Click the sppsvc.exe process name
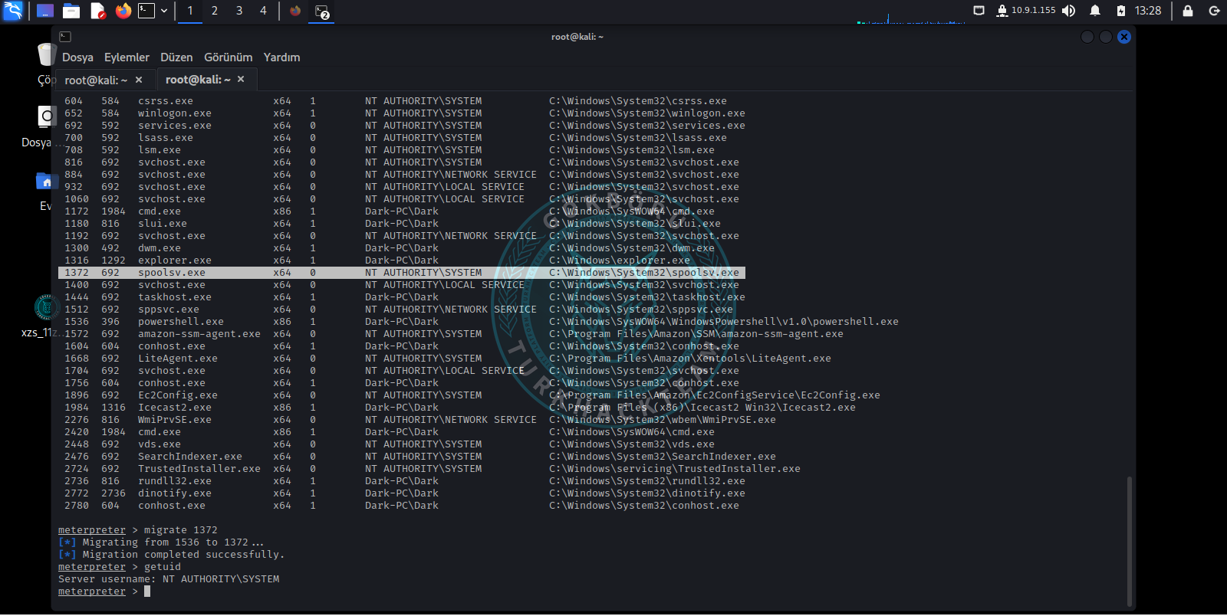Viewport: 1227px width, 616px height. [169, 310]
